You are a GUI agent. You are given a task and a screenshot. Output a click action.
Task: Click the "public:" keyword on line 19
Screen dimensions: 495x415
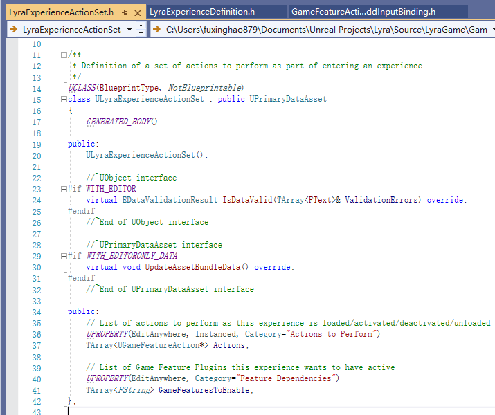(83, 144)
